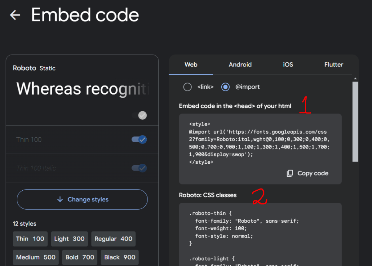Click the .roboto-thin CSS class code

tap(244, 228)
